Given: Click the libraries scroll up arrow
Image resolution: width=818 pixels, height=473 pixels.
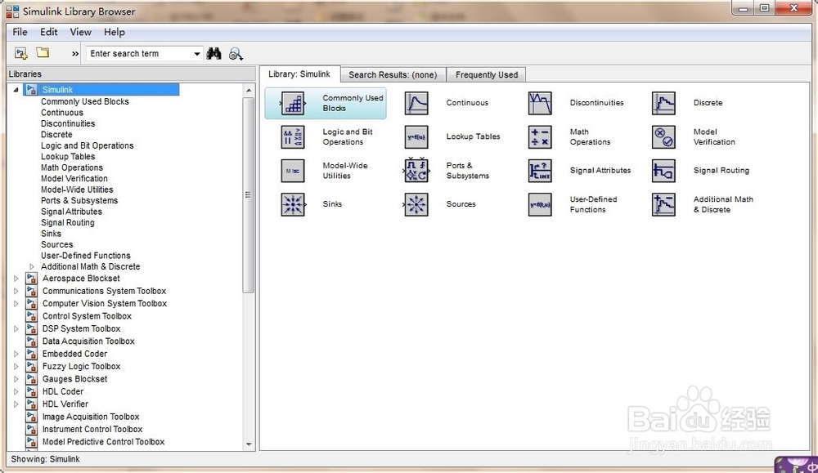Looking at the screenshot, I should (x=249, y=90).
